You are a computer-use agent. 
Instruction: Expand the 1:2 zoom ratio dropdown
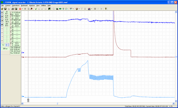[6, 45]
